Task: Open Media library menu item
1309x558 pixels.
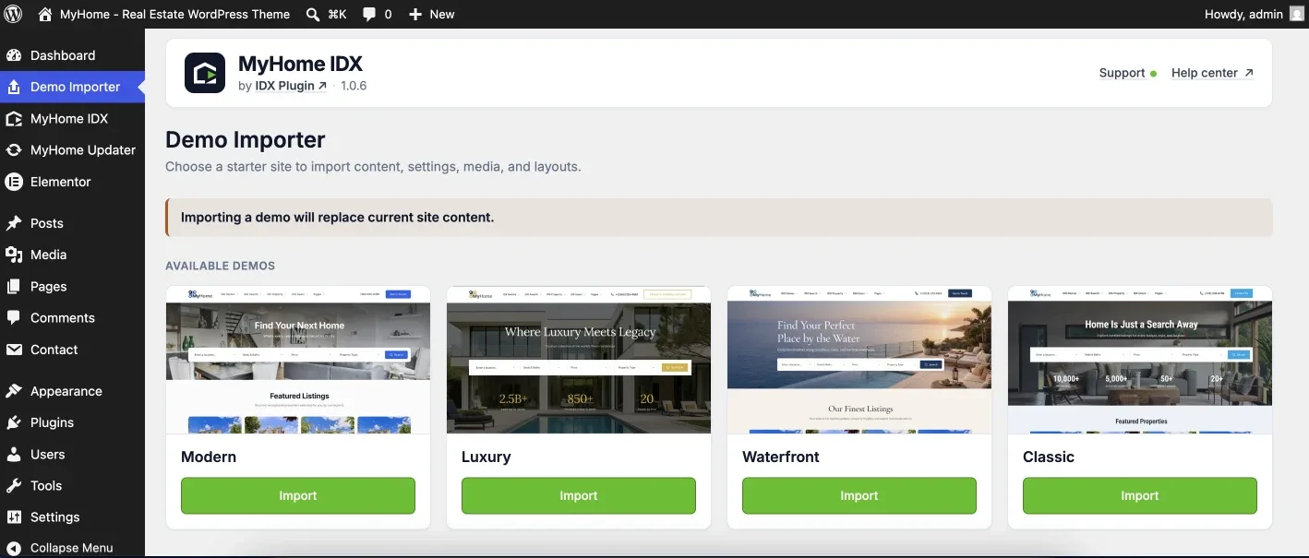Action: point(49,255)
